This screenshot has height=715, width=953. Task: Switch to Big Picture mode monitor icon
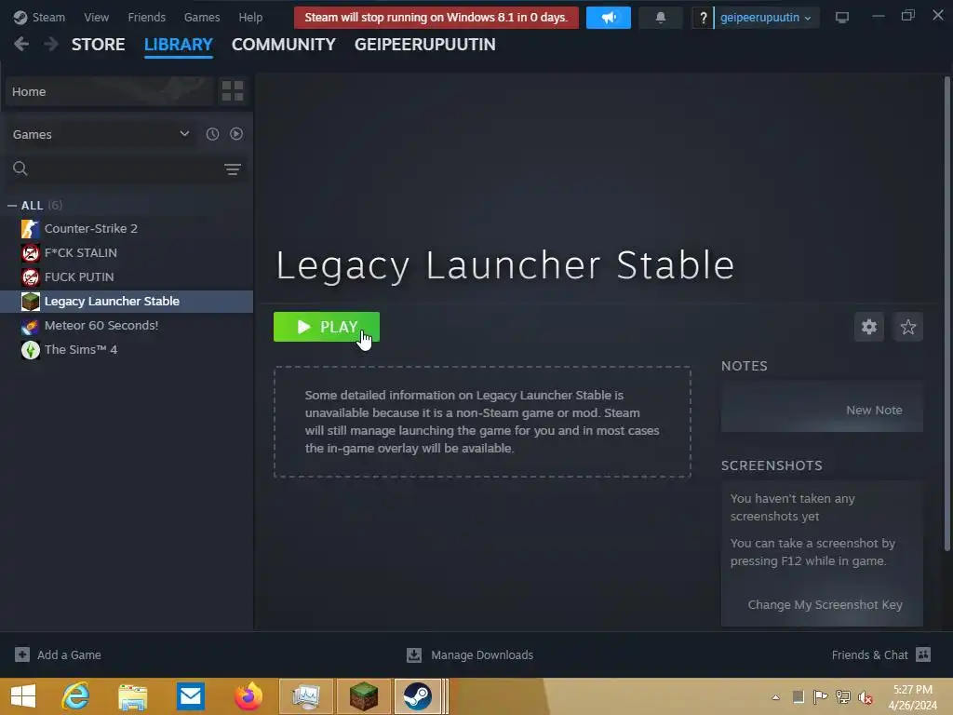[x=841, y=18]
